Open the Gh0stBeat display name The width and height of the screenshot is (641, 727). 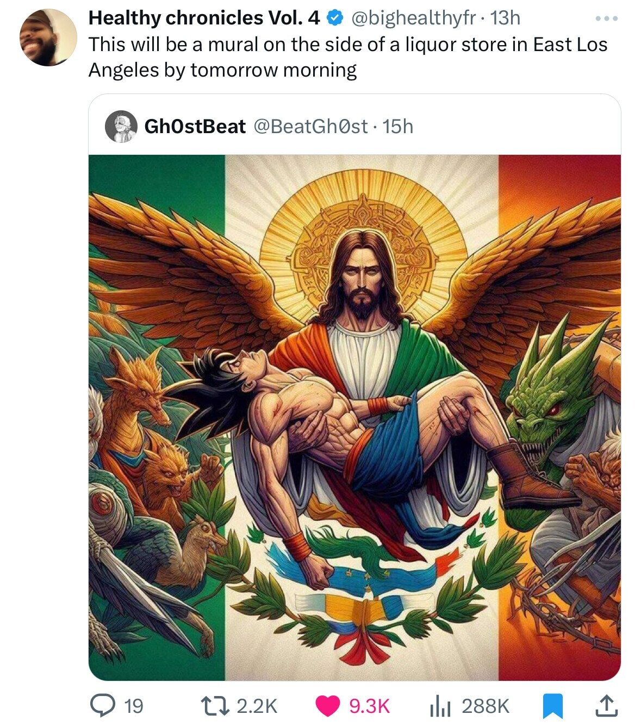click(195, 127)
